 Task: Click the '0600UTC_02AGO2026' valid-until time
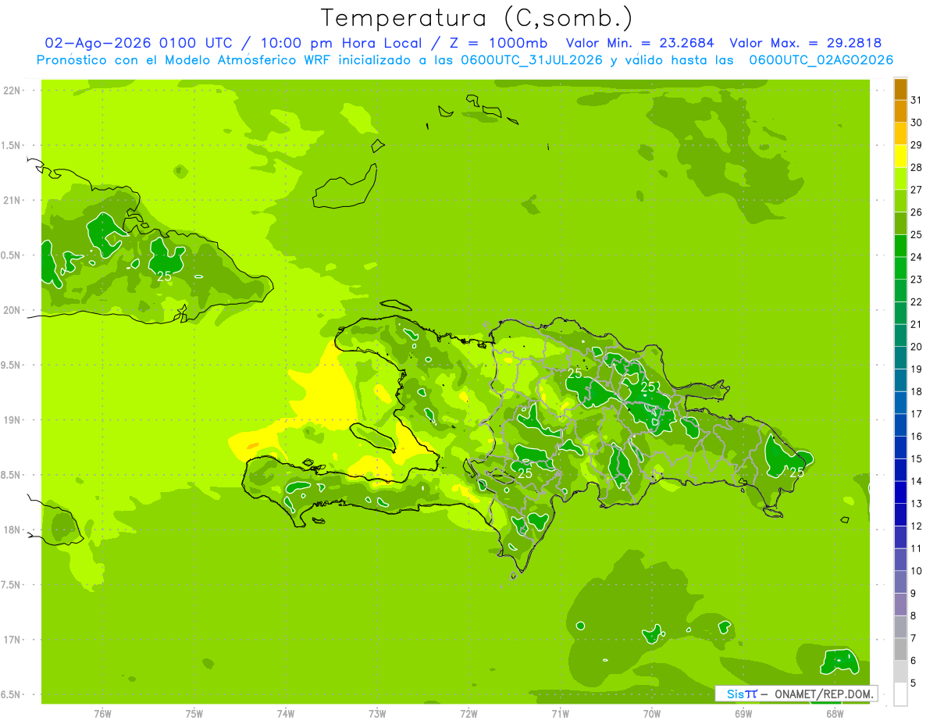(x=821, y=60)
